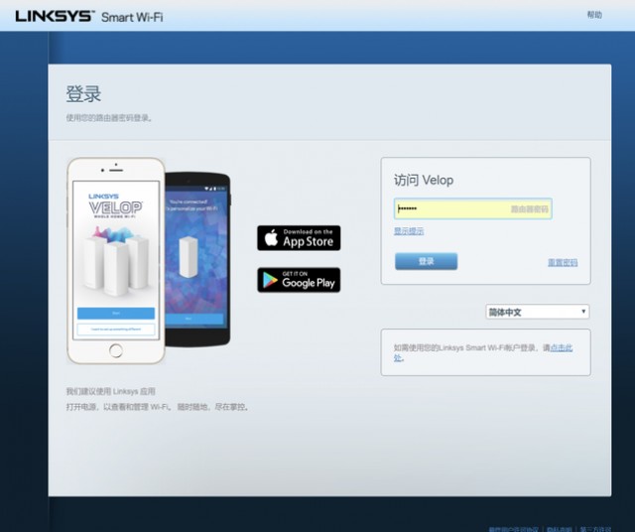Open the 重置密码 reset password link
Viewport: 635px width, 532px height.
click(x=563, y=263)
